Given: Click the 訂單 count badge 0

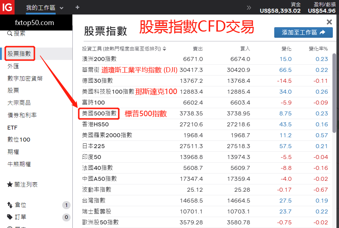Looking at the screenshot, I should tap(66, 217).
